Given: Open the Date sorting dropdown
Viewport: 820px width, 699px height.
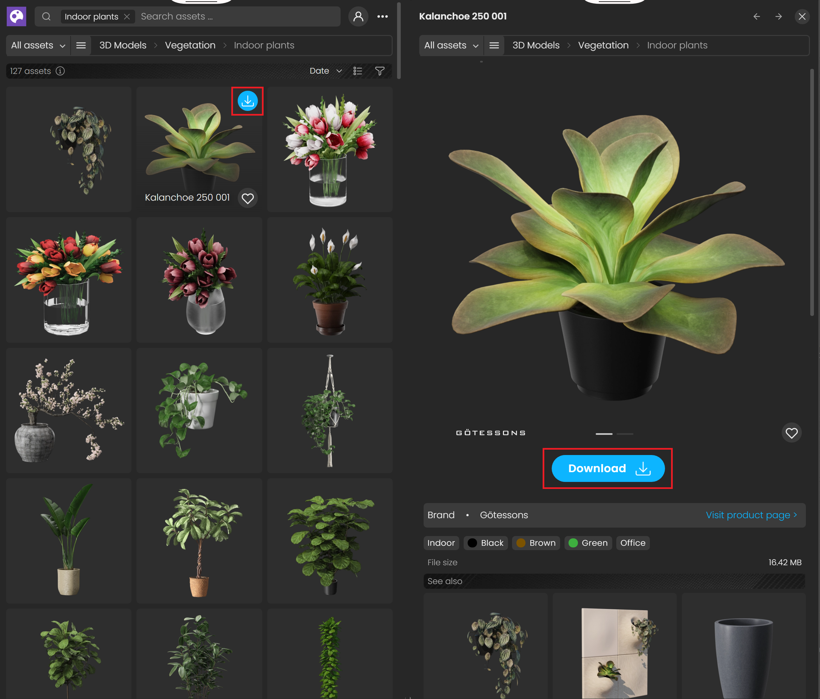Looking at the screenshot, I should click(325, 71).
